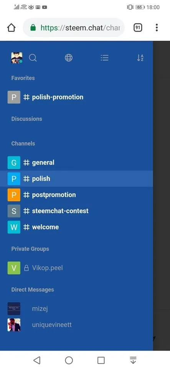Open the sidebar search magnifier
Image resolution: width=170 pixels, height=370 pixels.
coord(33,58)
